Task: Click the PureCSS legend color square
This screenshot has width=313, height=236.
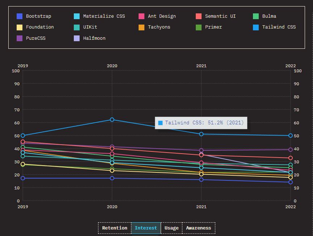Action: pyautogui.click(x=20, y=38)
